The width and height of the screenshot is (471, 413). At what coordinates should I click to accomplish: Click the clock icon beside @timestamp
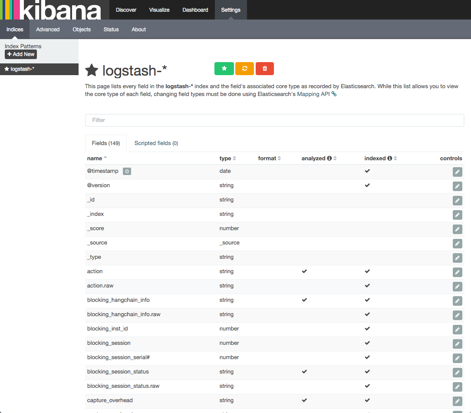click(127, 172)
